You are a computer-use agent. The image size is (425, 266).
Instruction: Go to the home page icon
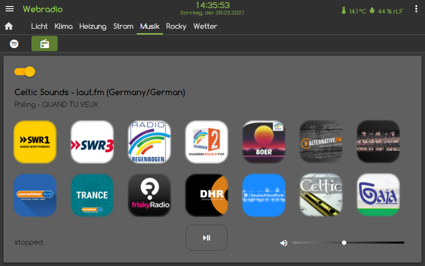[x=9, y=26]
